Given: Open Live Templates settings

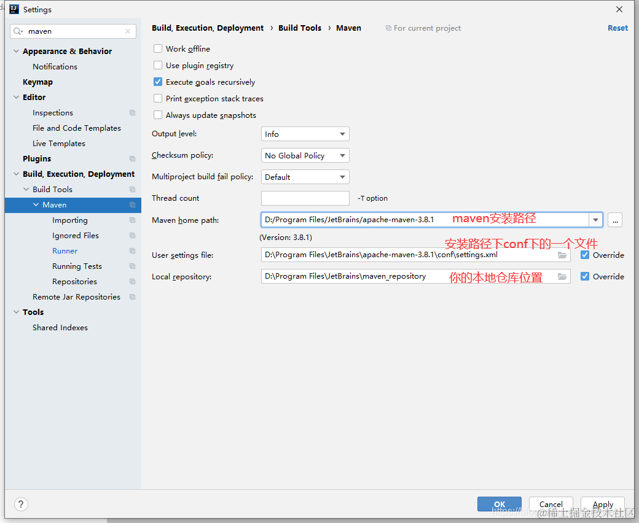Looking at the screenshot, I should 59,143.
